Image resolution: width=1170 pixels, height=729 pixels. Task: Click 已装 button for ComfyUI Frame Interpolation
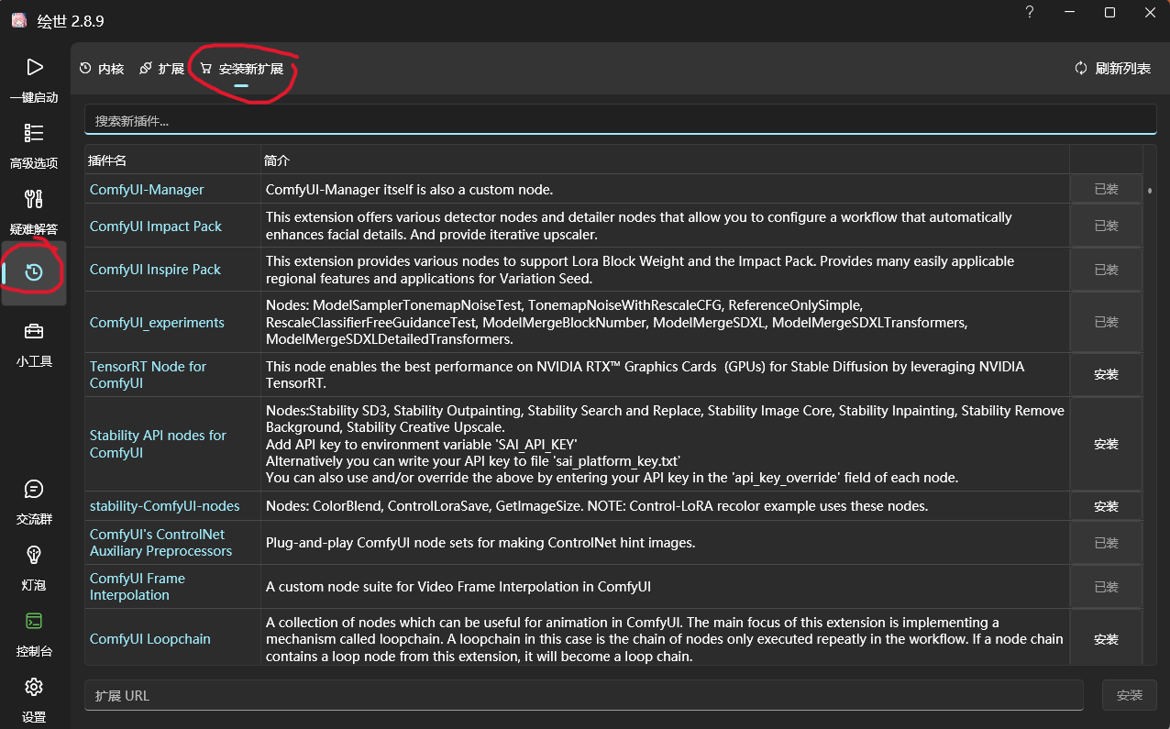pos(1106,587)
